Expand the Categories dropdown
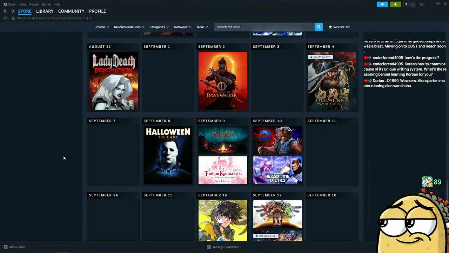The height and width of the screenshot is (253, 449). [159, 27]
